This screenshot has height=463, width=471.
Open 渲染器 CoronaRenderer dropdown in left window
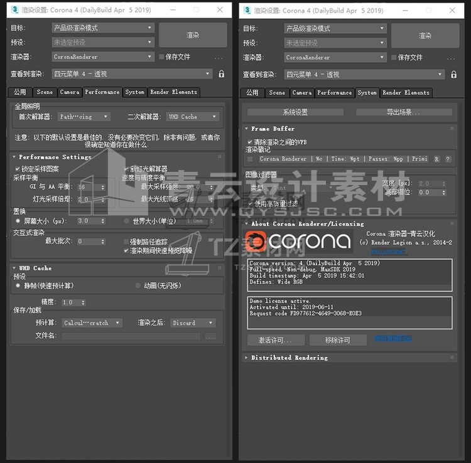(103, 56)
